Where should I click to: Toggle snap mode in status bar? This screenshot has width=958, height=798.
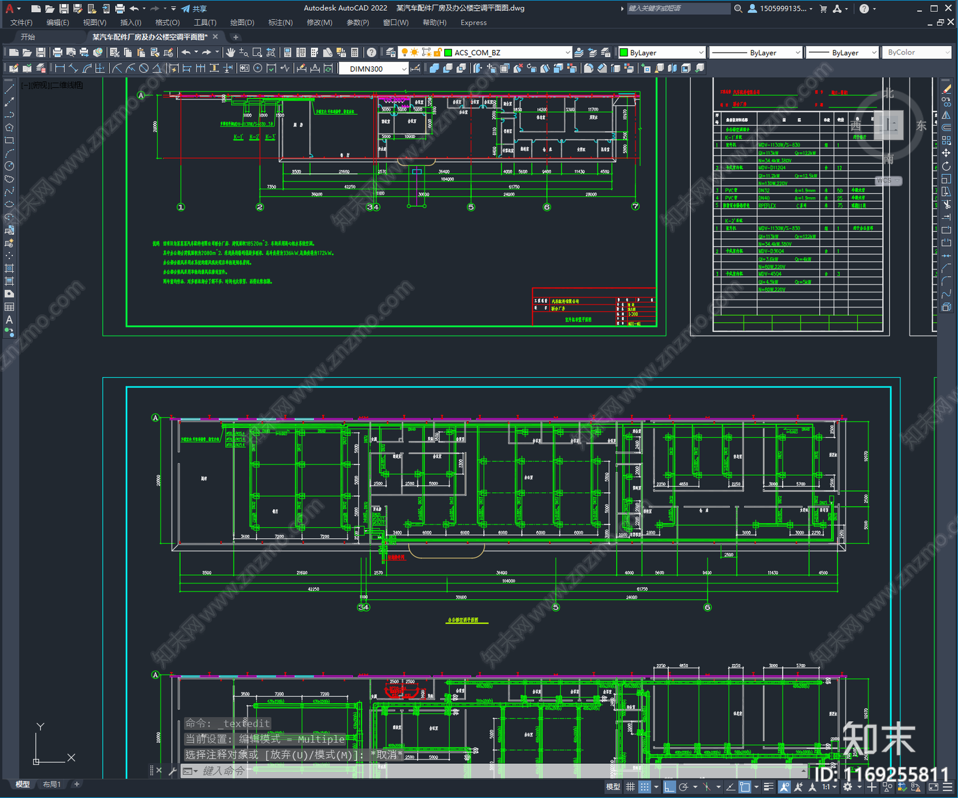tap(644, 787)
